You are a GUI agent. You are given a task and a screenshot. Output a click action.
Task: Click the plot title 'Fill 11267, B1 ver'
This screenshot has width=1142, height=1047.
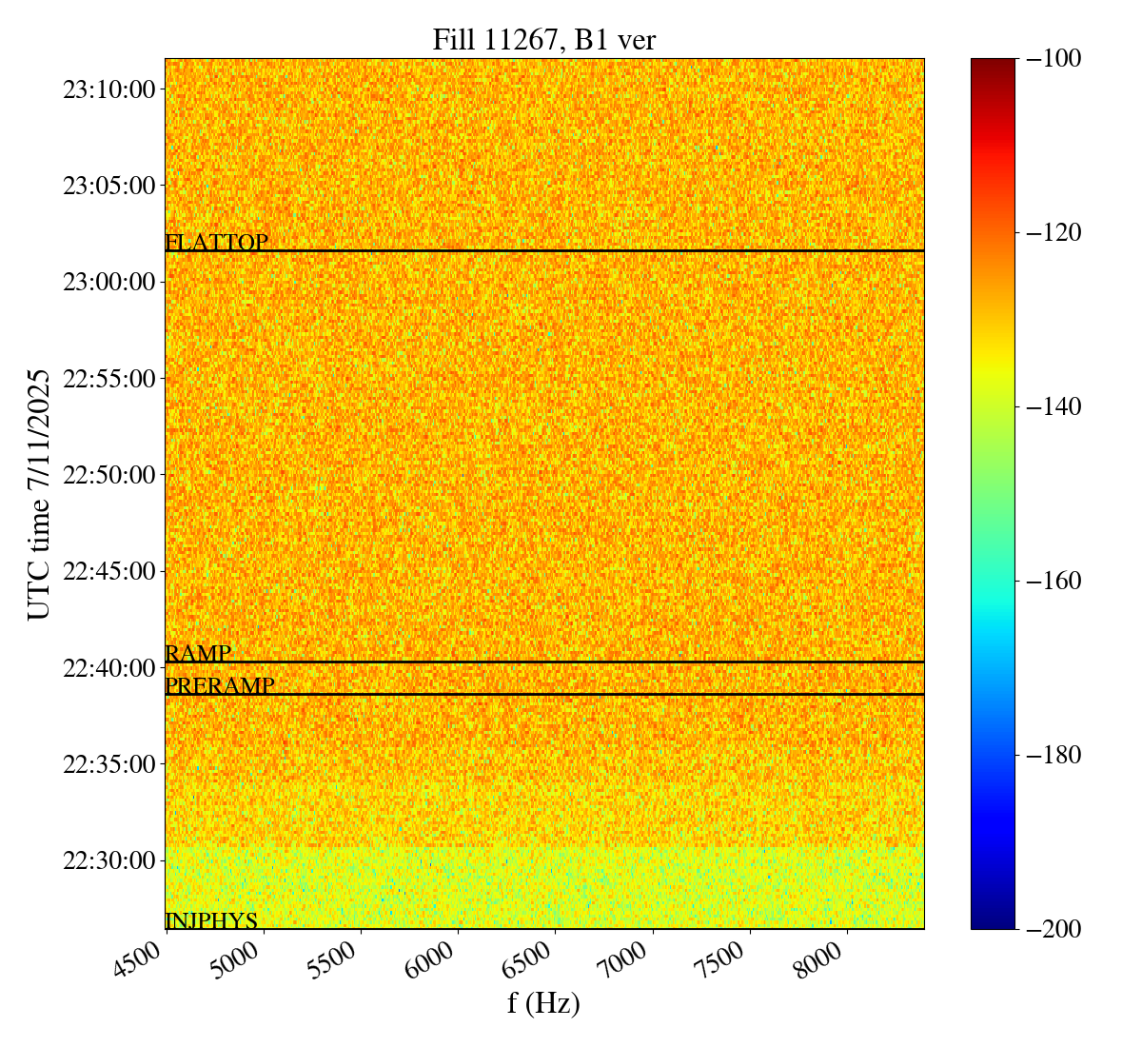tap(543, 39)
